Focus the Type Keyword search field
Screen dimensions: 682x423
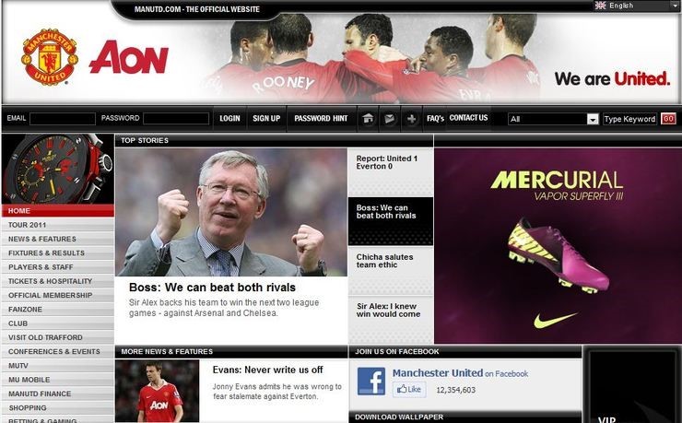click(629, 119)
